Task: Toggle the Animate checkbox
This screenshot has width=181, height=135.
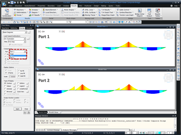Action: click(5, 89)
